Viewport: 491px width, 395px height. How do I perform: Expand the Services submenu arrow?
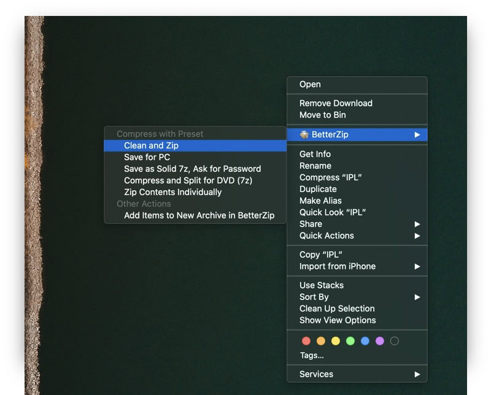417,374
